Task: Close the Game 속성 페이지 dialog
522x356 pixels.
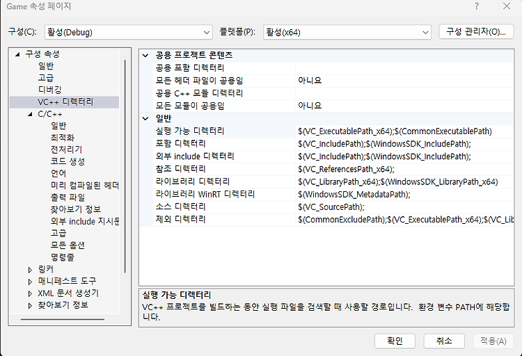Action: click(507, 6)
